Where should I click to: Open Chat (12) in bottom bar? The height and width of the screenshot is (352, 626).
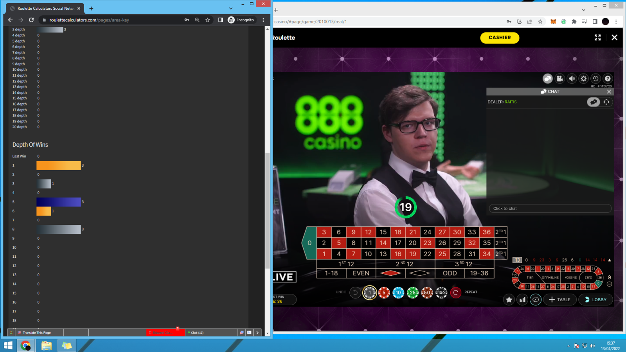click(x=211, y=333)
